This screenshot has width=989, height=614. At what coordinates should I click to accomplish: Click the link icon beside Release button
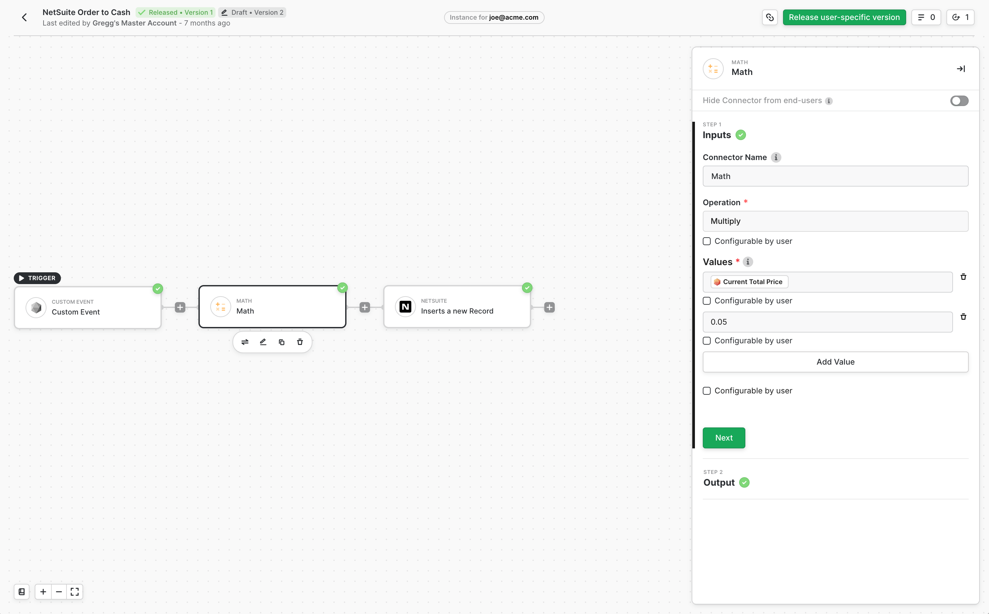tap(770, 17)
